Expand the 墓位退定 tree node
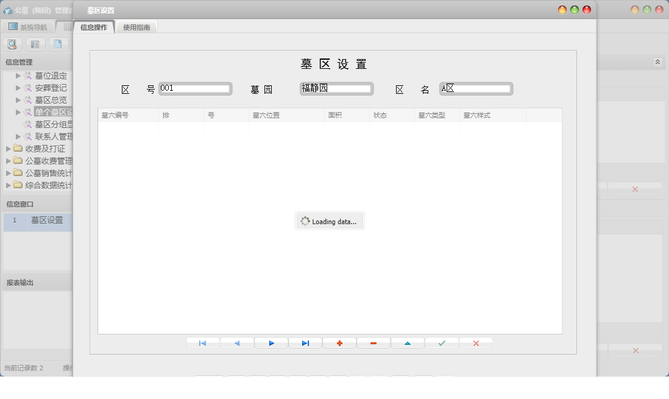This screenshot has height=399, width=669. point(18,76)
